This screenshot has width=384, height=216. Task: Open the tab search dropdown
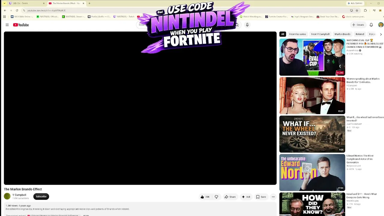pos(4,3)
